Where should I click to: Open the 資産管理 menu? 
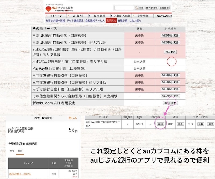pos(99,16)
